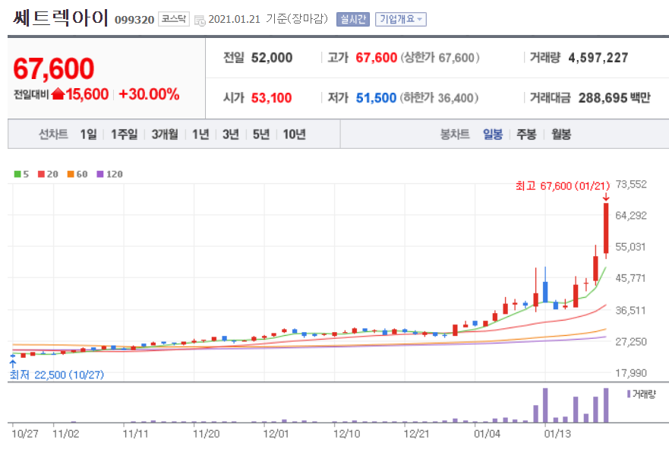Click the 거래대금 value 288,695 백만
The height and width of the screenshot is (462, 669).
click(614, 98)
